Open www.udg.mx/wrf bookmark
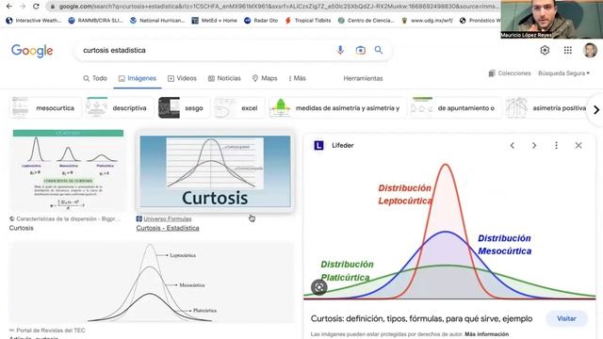Viewport: 603px width, 339px height. [x=427, y=21]
